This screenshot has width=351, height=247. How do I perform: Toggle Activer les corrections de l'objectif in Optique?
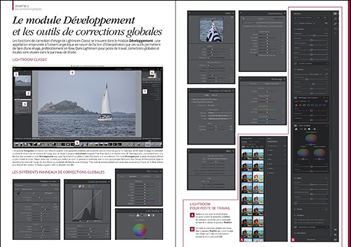pos(296,222)
